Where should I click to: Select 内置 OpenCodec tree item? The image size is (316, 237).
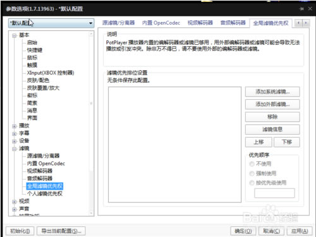46,163
